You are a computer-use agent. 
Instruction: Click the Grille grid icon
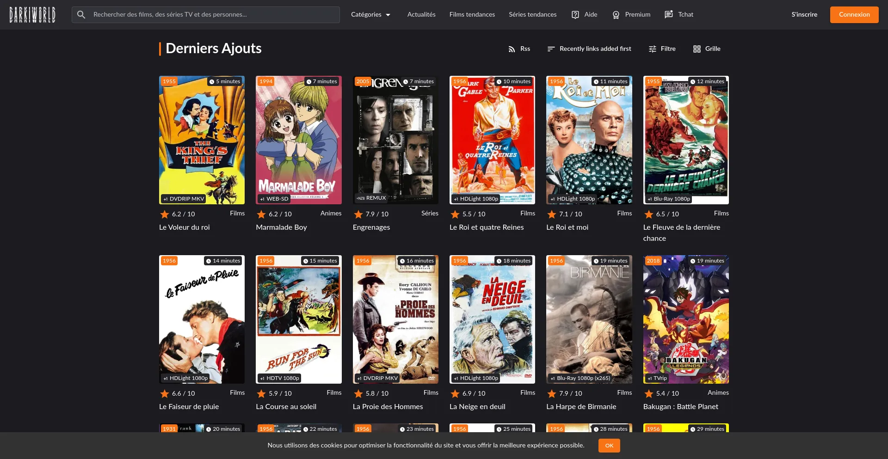click(x=697, y=49)
